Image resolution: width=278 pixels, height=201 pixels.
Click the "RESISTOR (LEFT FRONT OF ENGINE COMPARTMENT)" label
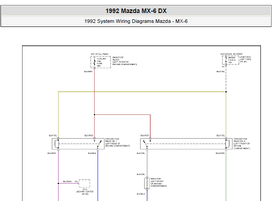click(x=159, y=183)
